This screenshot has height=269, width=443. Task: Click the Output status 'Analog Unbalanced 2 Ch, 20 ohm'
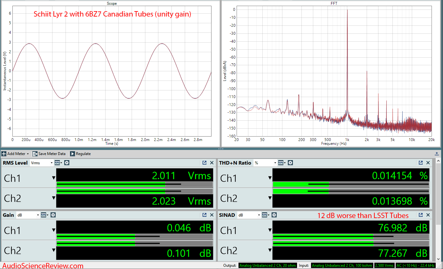coord(267,265)
